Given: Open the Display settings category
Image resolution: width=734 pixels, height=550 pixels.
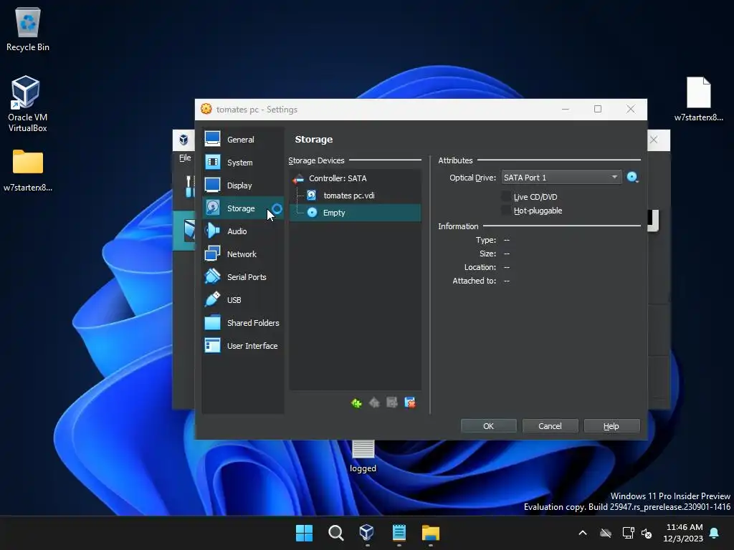Looking at the screenshot, I should pos(242,185).
